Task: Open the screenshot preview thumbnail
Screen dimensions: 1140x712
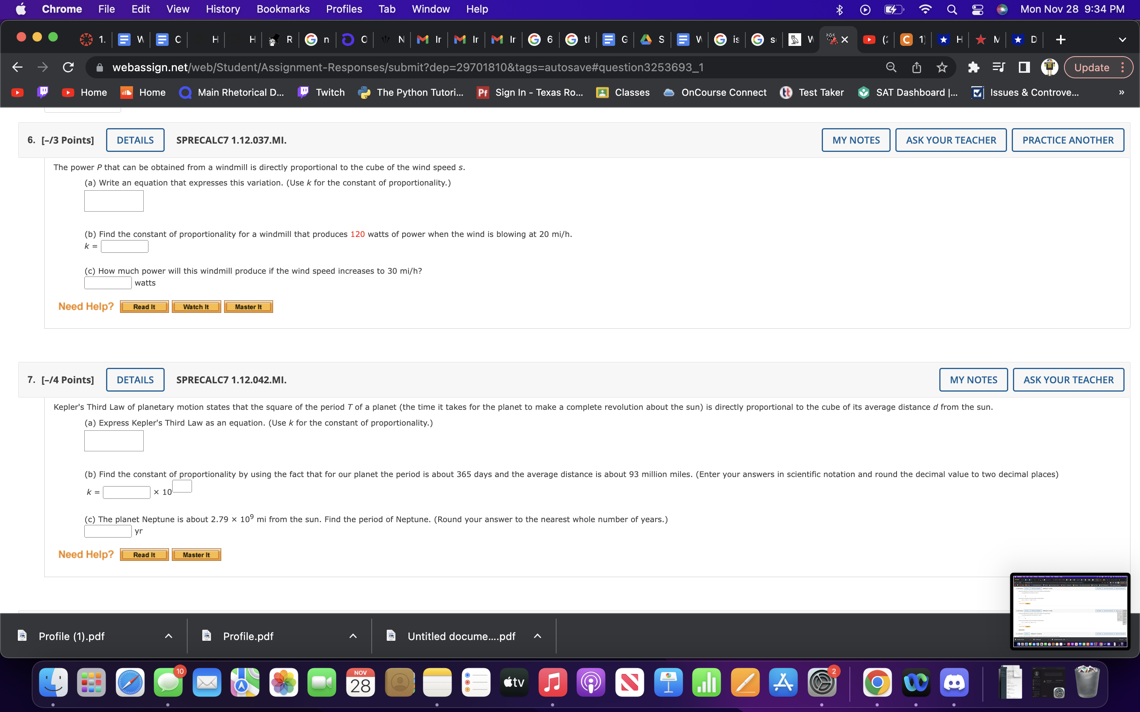Action: pyautogui.click(x=1069, y=611)
